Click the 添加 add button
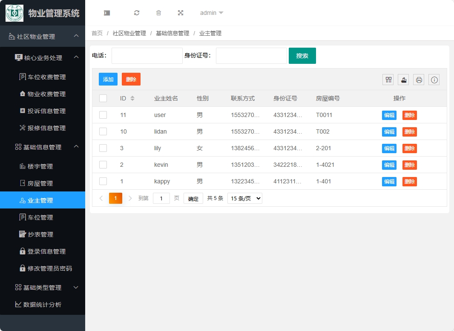 [x=108, y=79]
